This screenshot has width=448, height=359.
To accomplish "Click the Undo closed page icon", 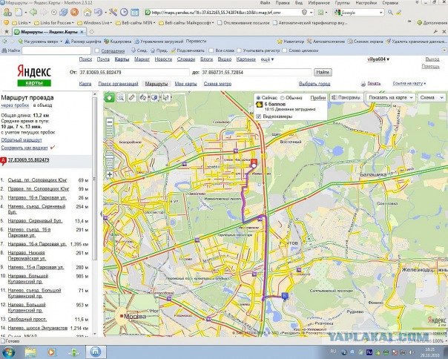I will [x=98, y=13].
